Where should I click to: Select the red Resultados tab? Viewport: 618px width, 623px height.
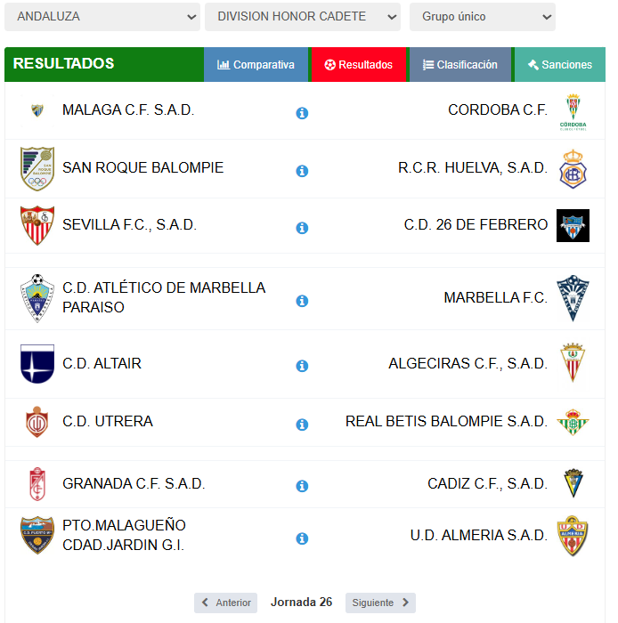359,64
